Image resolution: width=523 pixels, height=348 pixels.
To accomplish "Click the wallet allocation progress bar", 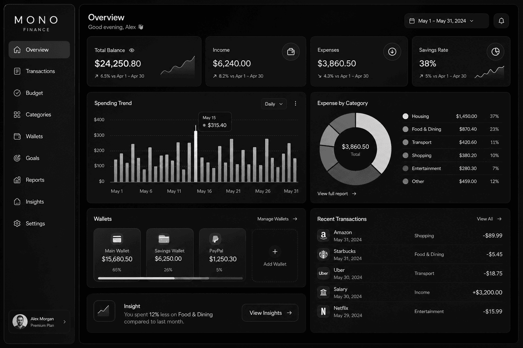I will pyautogui.click(x=170, y=278).
